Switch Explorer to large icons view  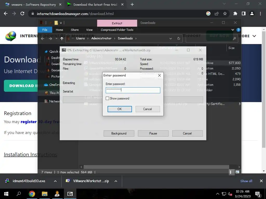tap(237, 172)
